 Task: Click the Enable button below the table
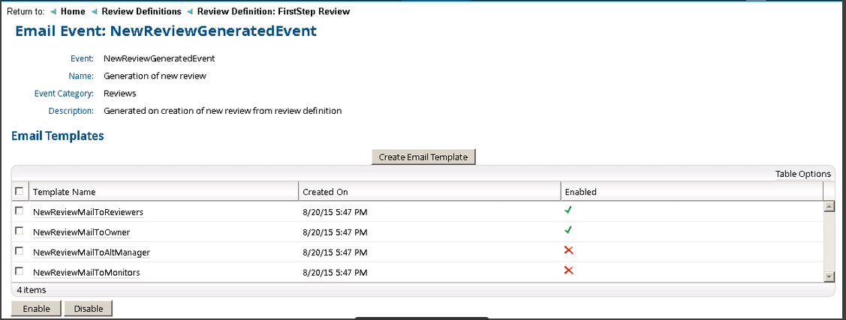pos(37,309)
